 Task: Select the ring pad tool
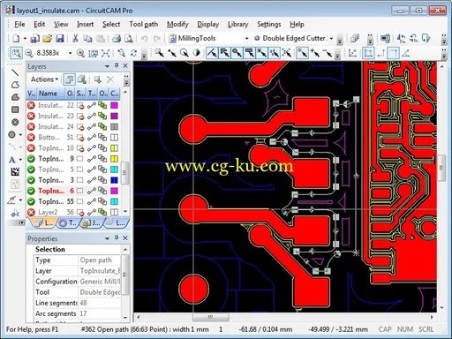pos(15,122)
